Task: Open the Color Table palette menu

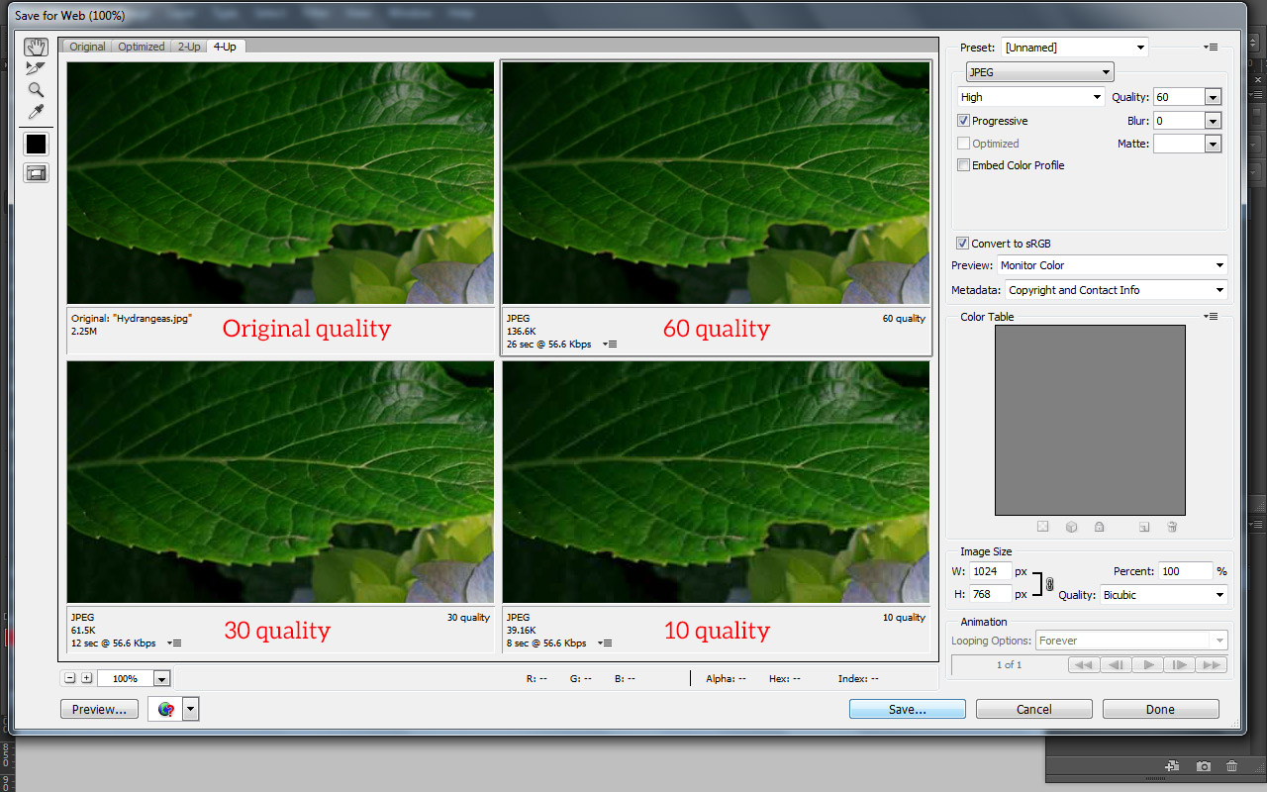Action: pyautogui.click(x=1211, y=317)
